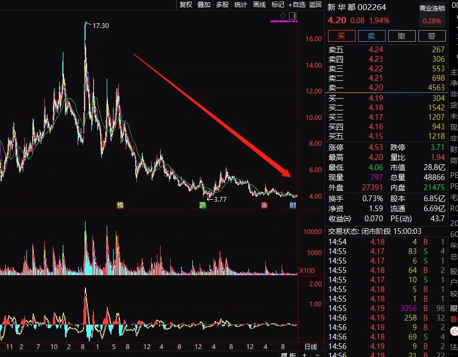Select the 买四 4.16 bid row
458x357 pixels.
[x=386, y=127]
